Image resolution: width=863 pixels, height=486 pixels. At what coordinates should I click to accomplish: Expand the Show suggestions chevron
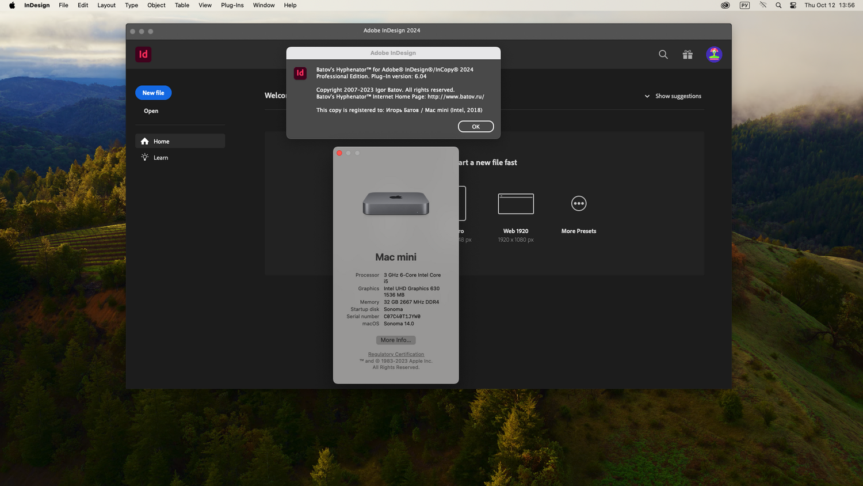[x=647, y=96]
